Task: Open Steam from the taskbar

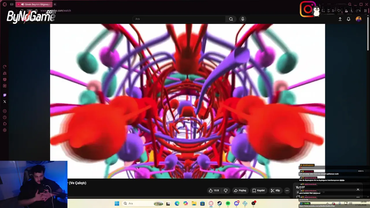Action: [x=219, y=203]
